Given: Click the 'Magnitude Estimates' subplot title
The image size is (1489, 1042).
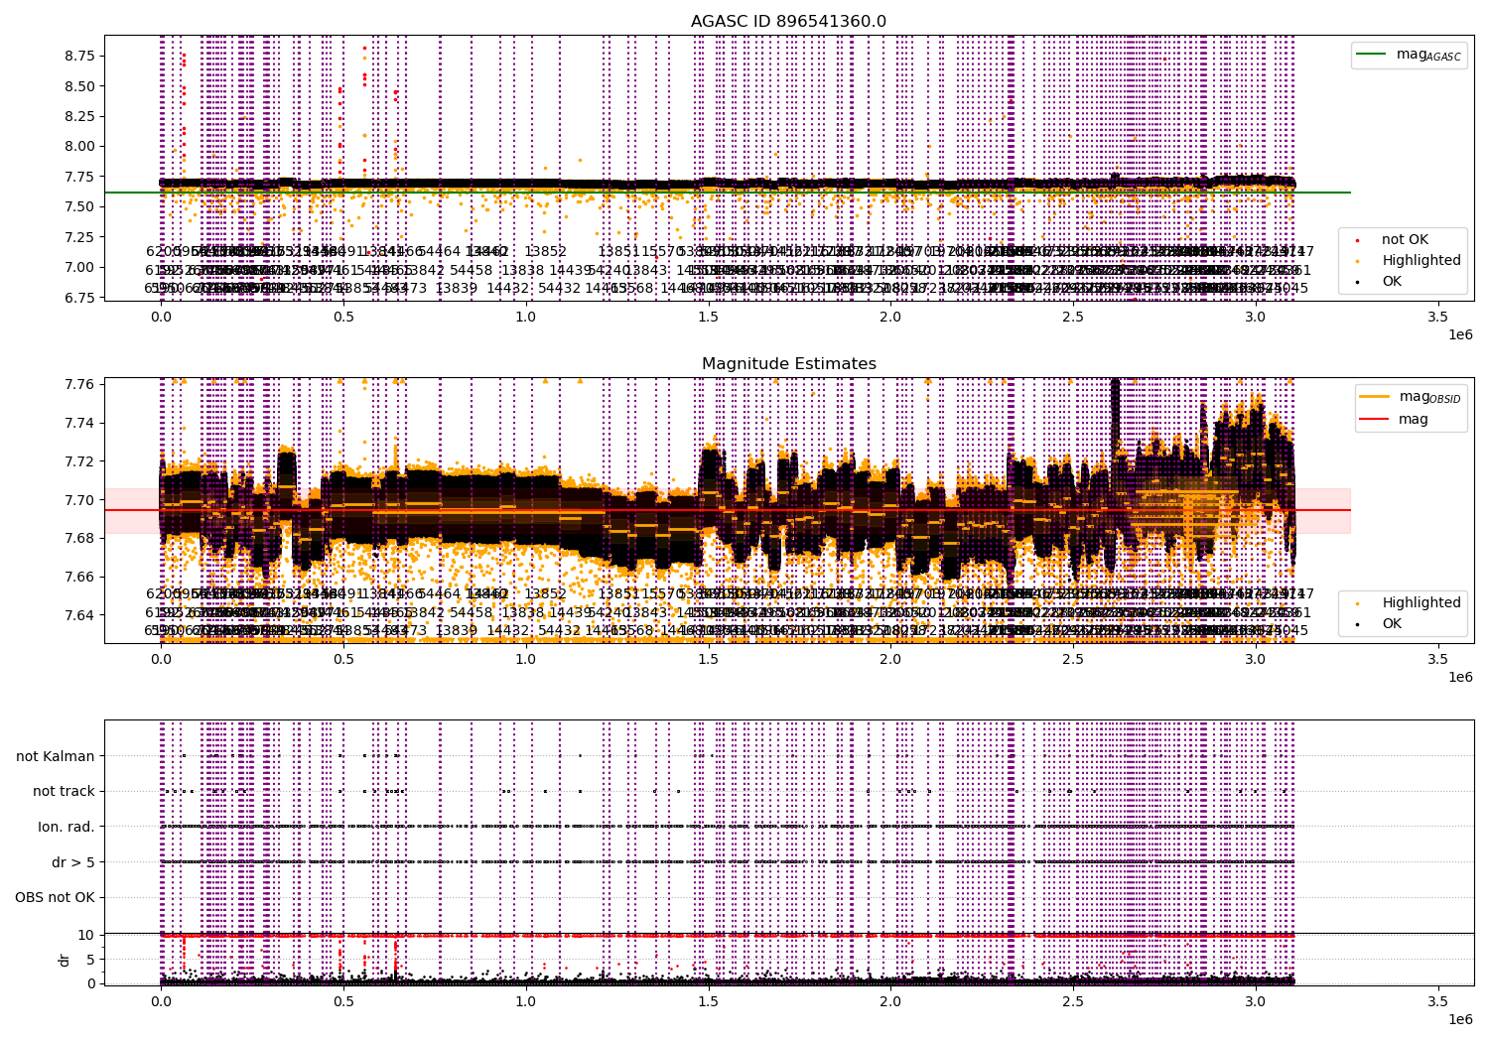Looking at the screenshot, I should tap(788, 364).
